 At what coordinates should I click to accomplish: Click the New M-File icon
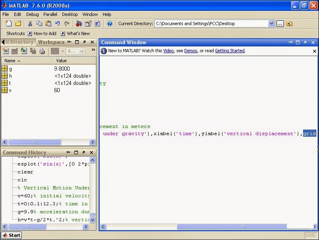[x=8, y=24]
